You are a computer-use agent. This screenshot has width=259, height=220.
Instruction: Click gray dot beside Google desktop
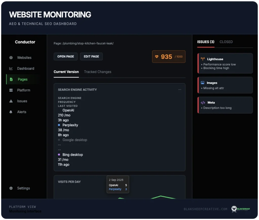pyautogui.click(x=59, y=140)
